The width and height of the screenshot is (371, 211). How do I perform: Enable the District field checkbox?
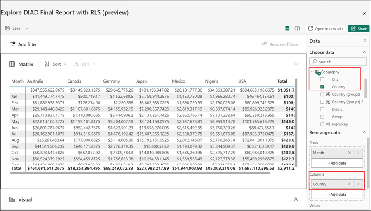tap(322, 109)
